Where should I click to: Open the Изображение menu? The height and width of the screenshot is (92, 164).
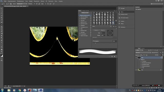(x=20, y=1)
